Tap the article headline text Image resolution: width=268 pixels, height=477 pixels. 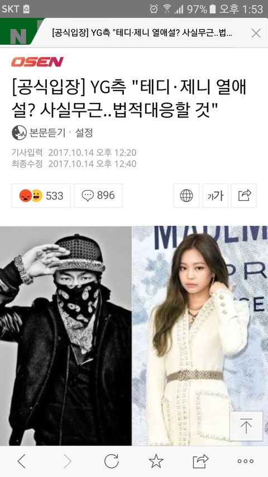click(x=129, y=99)
